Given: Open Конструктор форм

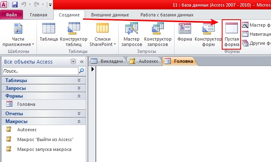Looking at the screenshot, I should tap(208, 35).
